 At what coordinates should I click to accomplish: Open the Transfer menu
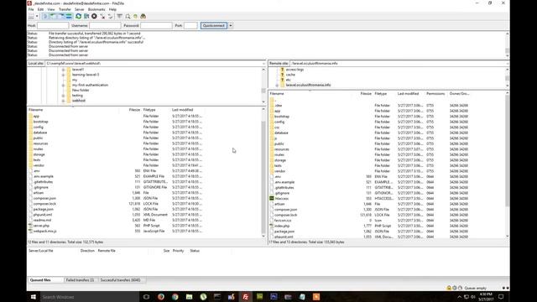(x=65, y=9)
